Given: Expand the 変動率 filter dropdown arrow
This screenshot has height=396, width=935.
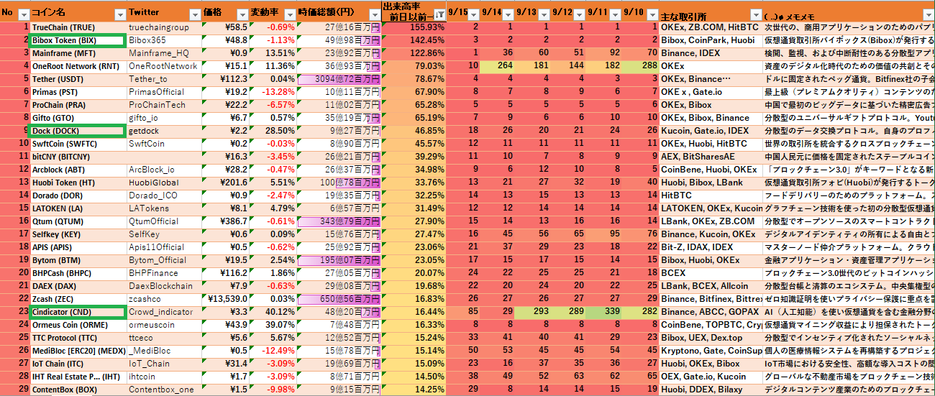Looking at the screenshot, I should point(289,14).
